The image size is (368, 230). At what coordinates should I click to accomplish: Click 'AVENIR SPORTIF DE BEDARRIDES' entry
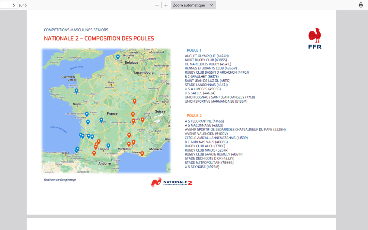click(x=235, y=129)
